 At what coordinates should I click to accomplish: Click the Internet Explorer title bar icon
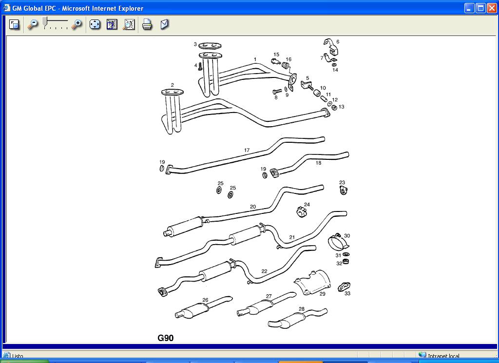coord(7,8)
